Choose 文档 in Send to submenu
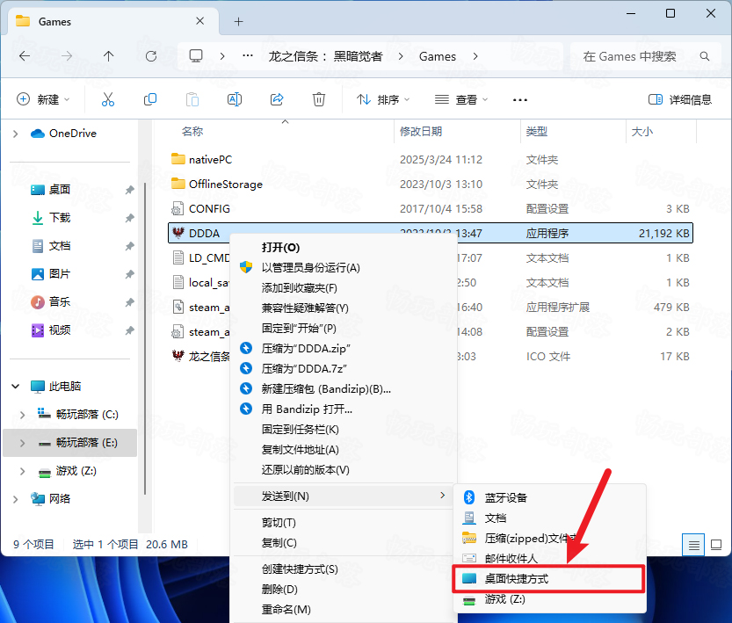Viewport: 732px width, 623px height. (x=549, y=518)
